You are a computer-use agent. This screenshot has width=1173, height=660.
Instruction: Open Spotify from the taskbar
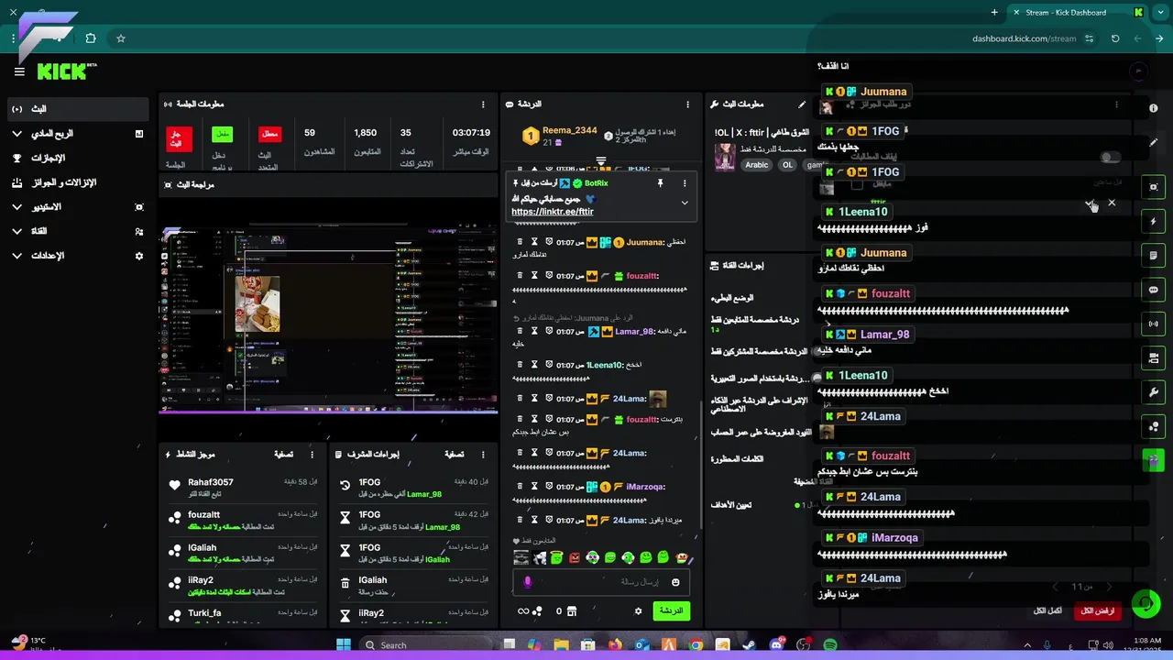(830, 644)
